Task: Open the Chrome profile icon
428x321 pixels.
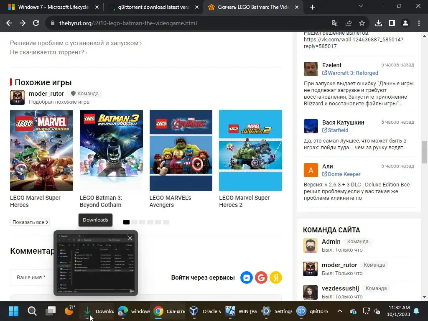Action: point(405,23)
